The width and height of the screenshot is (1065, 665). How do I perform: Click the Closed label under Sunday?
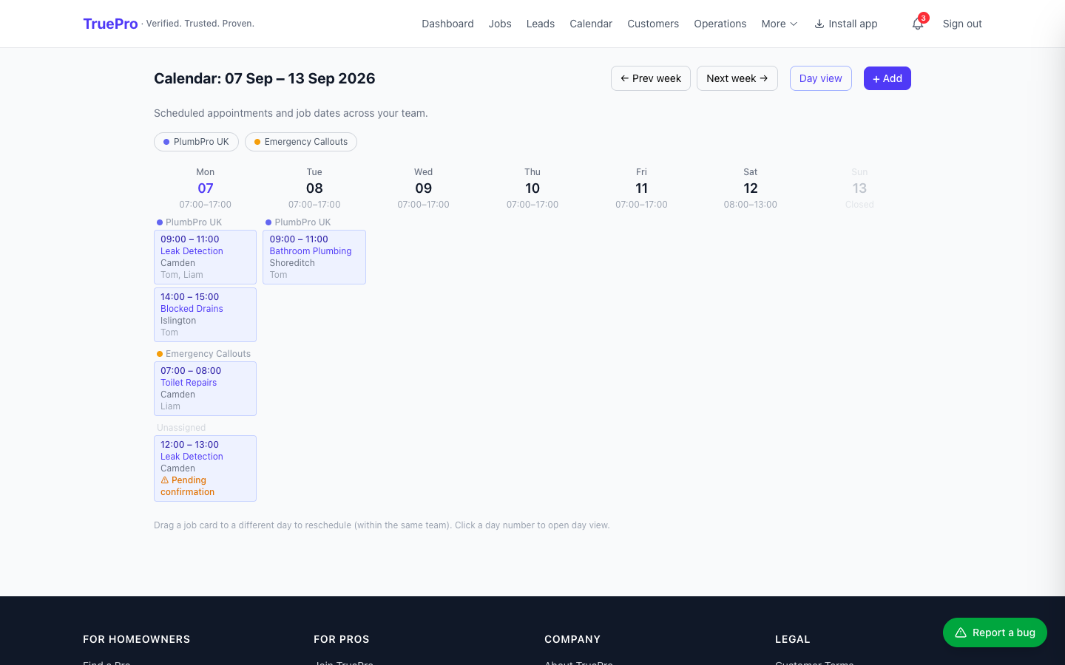pyautogui.click(x=859, y=205)
